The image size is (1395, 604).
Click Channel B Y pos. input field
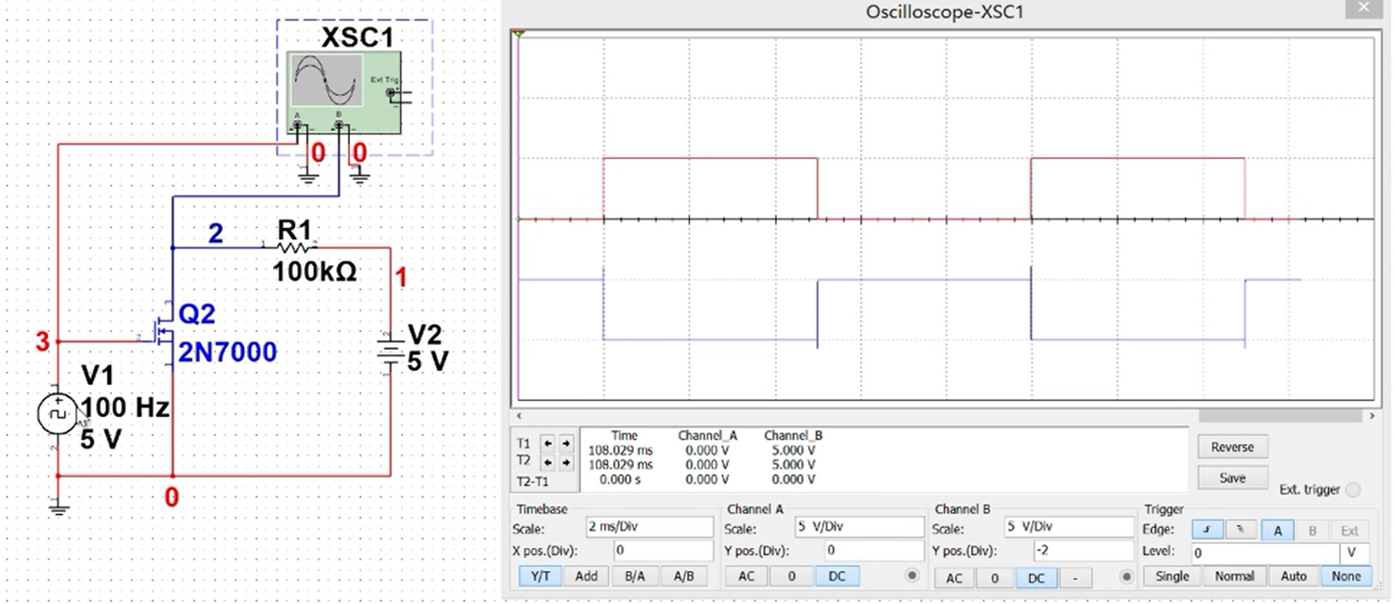[x=1082, y=551]
